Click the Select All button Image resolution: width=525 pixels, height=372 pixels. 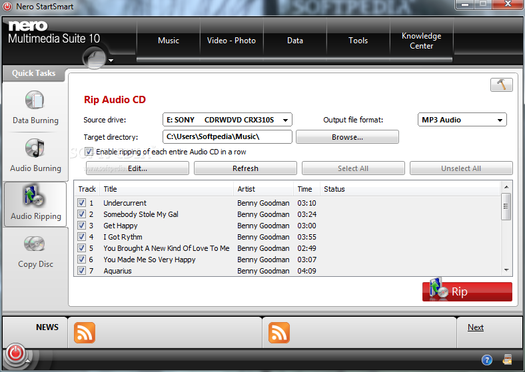353,168
